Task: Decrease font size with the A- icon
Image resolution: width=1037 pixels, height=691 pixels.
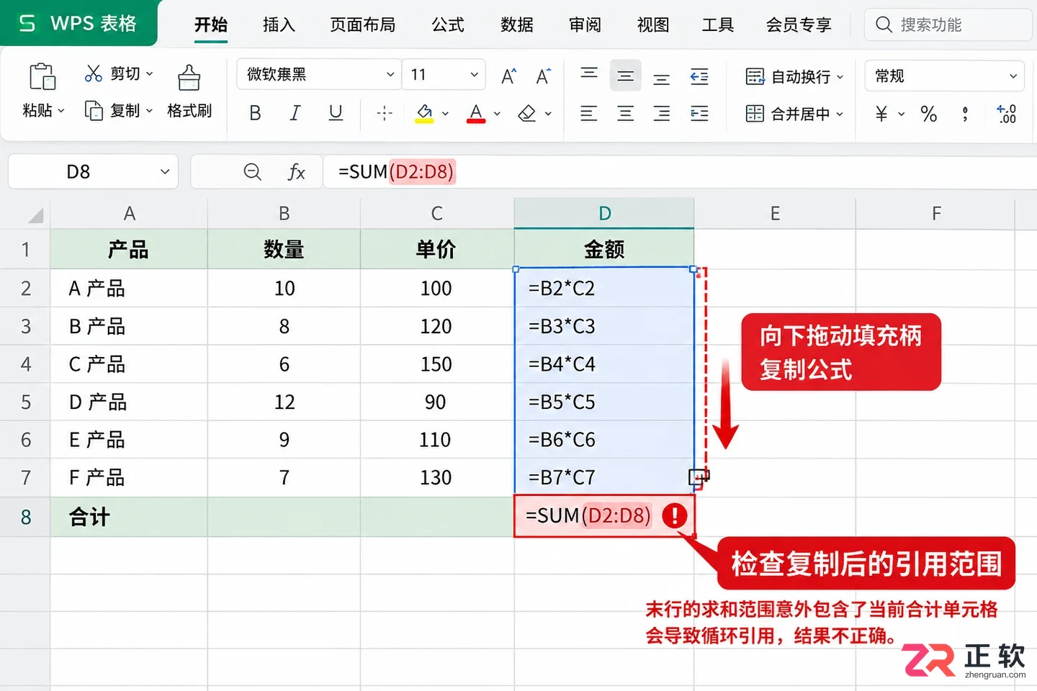Action: pyautogui.click(x=543, y=76)
